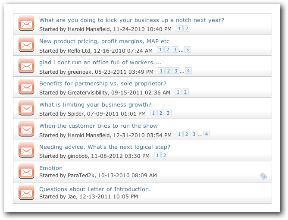Click envelope icon beside the Emotion thread
288x220 pixels.
(26, 171)
